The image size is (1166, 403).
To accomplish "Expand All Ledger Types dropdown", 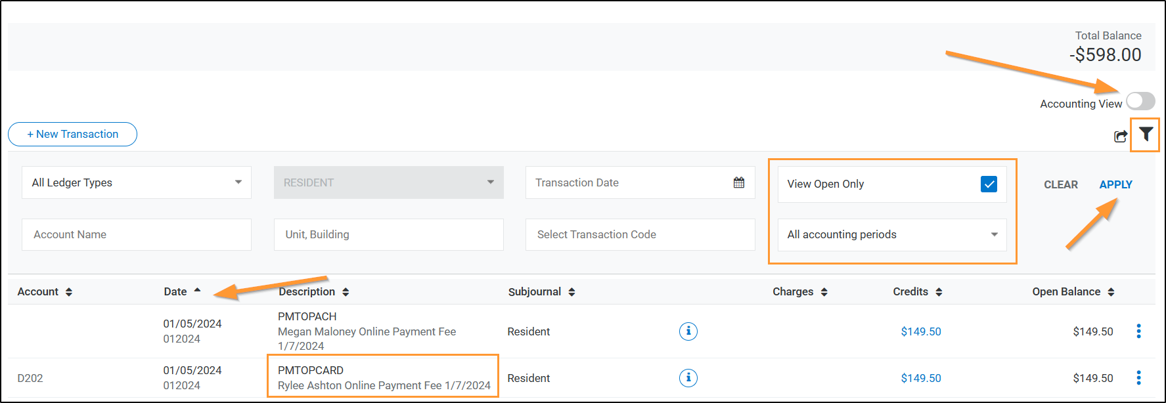I will [137, 182].
